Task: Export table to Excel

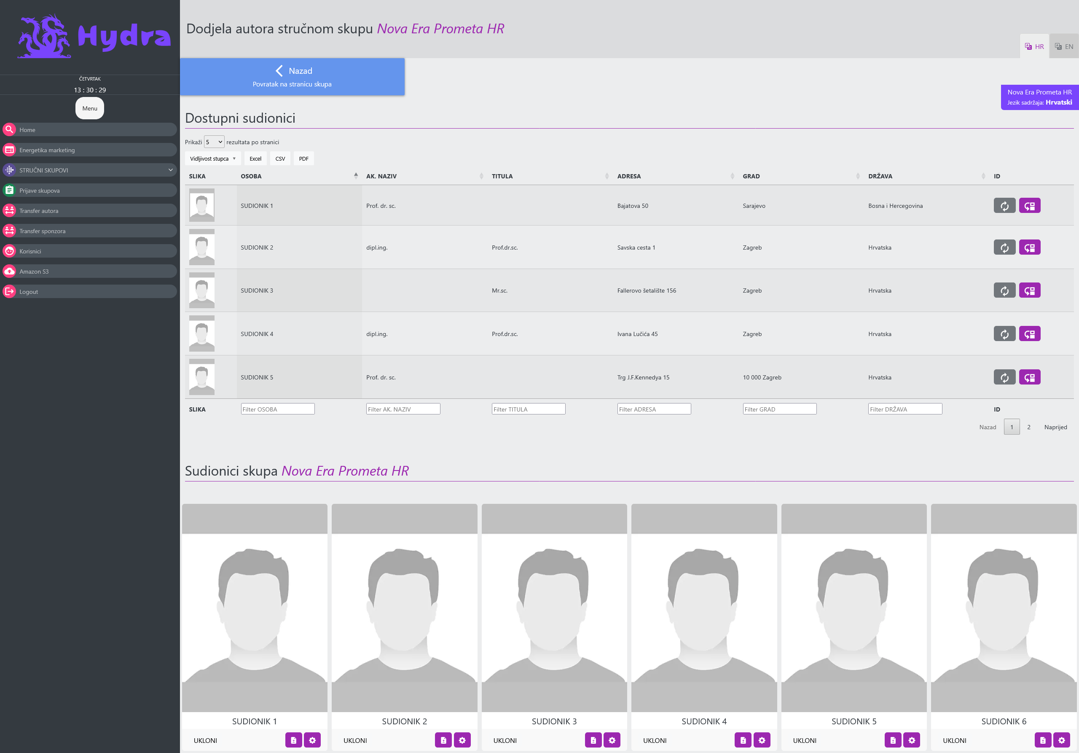Action: click(x=256, y=159)
